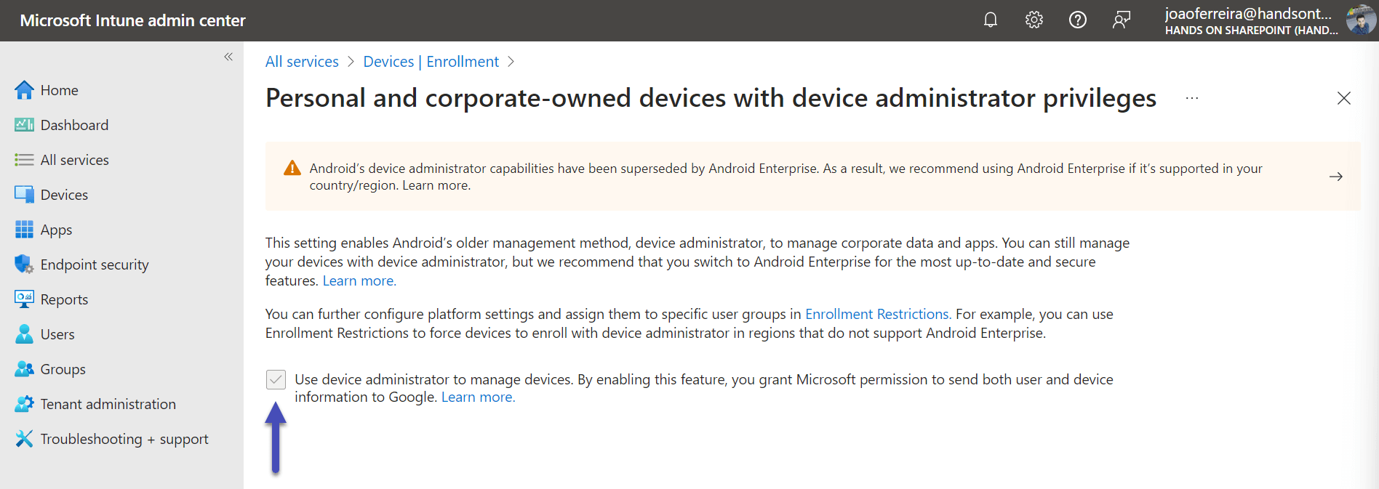The height and width of the screenshot is (489, 1379).
Task: Click the All services breadcrumb link
Action: 302,62
